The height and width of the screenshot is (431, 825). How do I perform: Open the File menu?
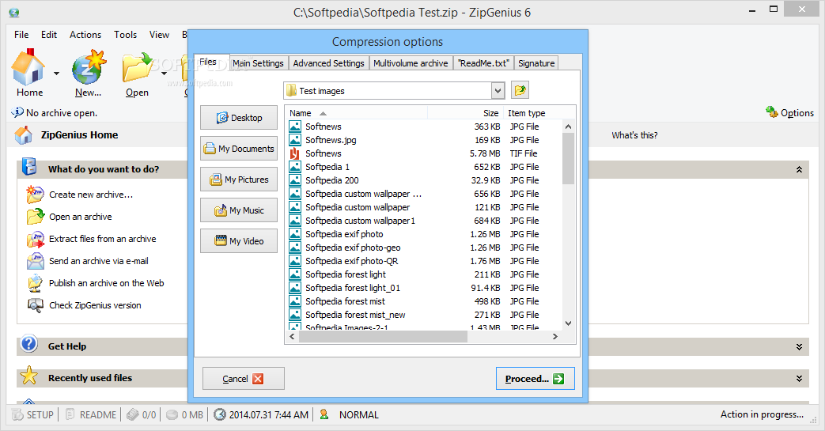point(21,35)
